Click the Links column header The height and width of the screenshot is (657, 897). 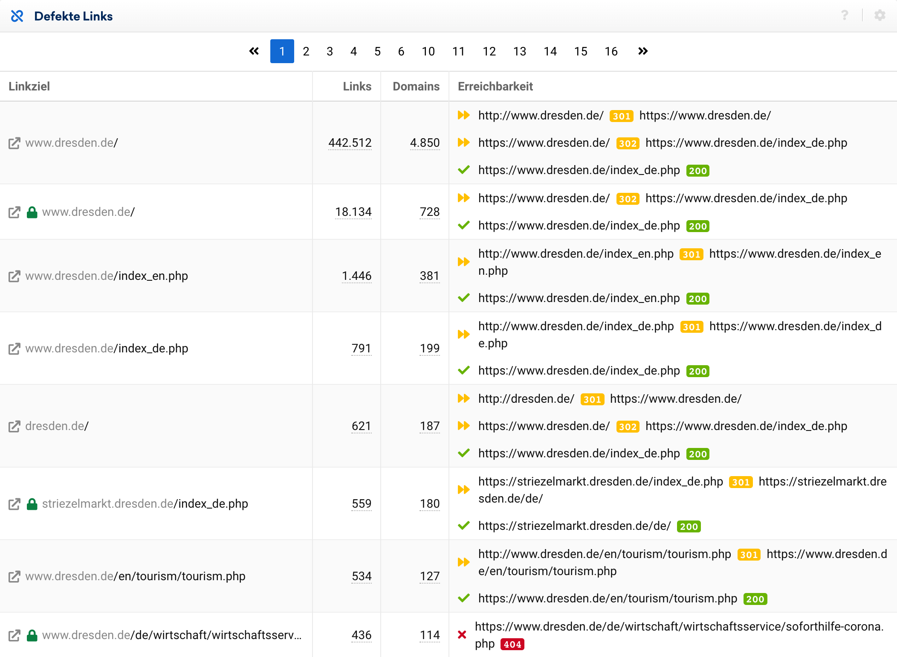[357, 86]
